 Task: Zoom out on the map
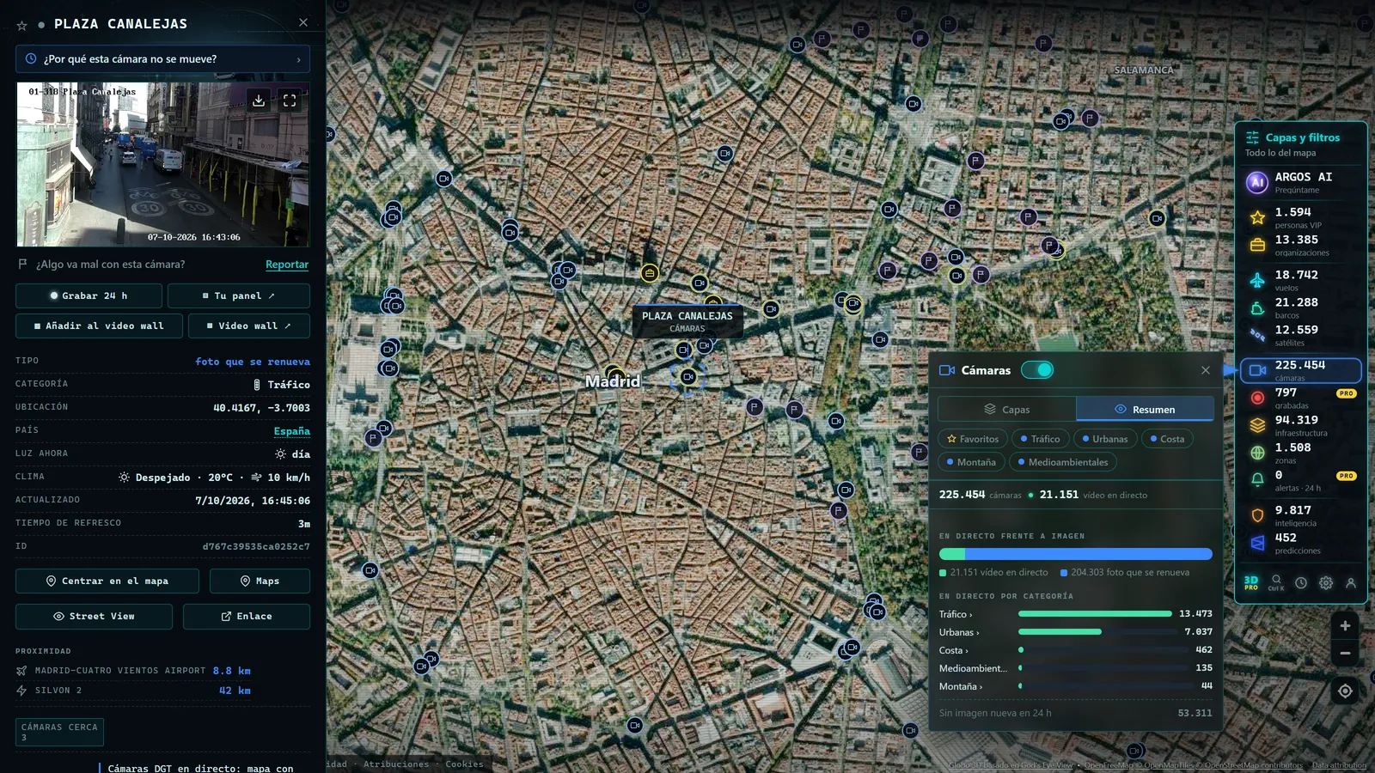[1345, 654]
